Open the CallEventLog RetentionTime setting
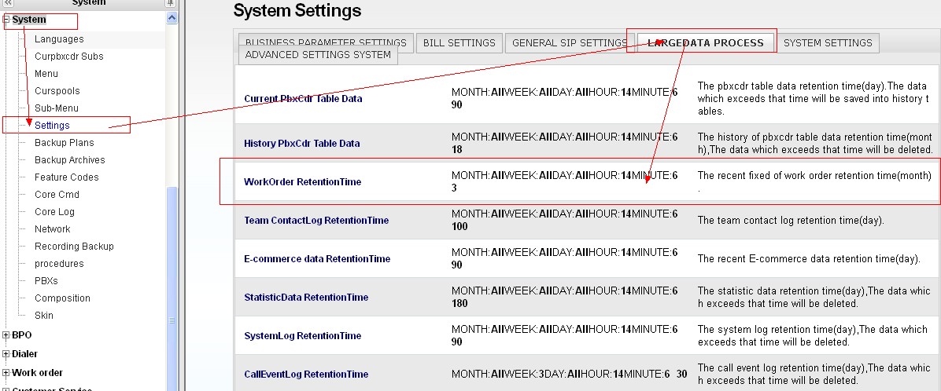 pyautogui.click(x=306, y=375)
